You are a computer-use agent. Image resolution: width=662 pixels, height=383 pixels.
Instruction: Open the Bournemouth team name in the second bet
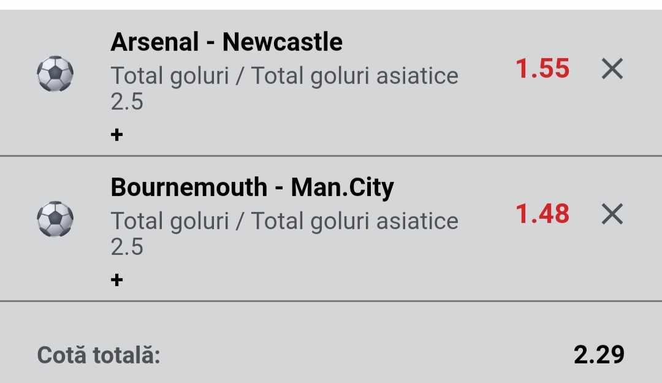coord(189,188)
